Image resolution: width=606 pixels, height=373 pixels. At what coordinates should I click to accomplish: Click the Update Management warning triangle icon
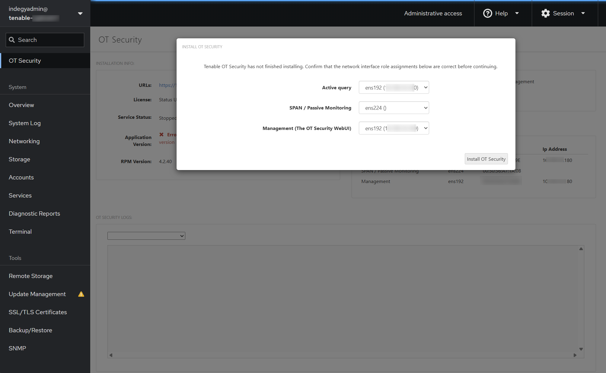[81, 294]
